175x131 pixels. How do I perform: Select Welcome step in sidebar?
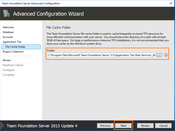coord(8,27)
